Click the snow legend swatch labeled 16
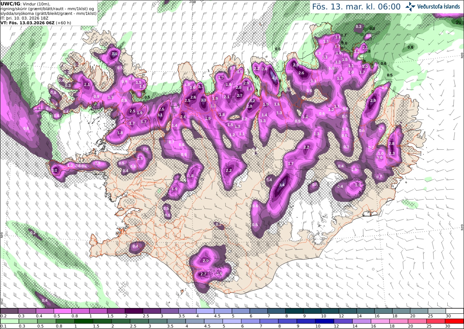Image resolution: width=464 pixels, height=329 pixels. [383, 311]
